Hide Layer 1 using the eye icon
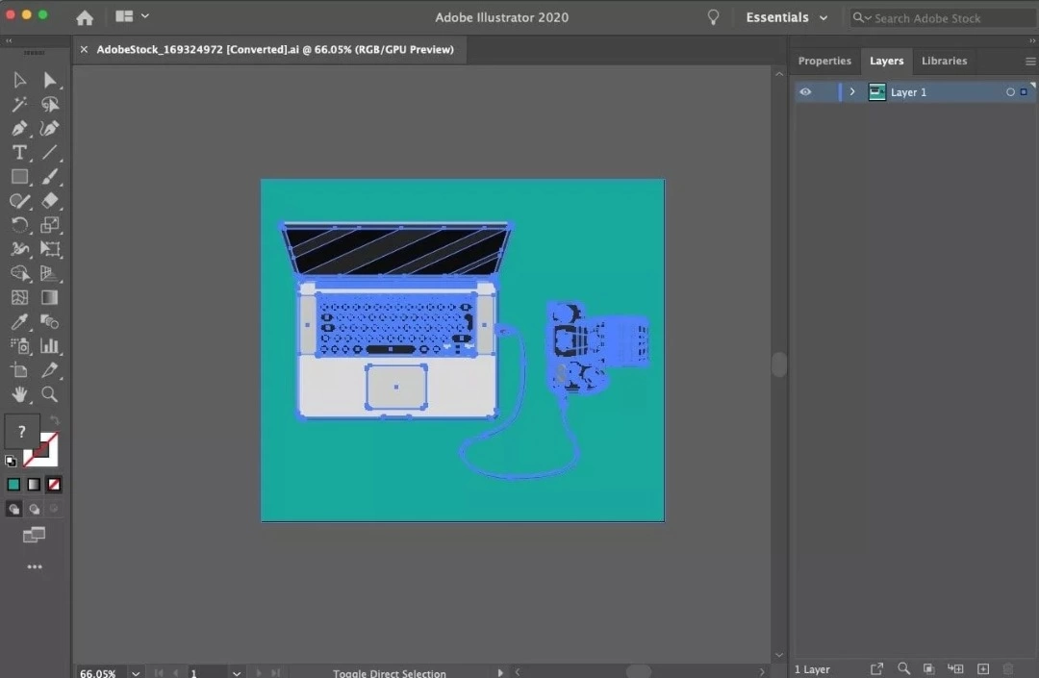This screenshot has height=678, width=1039. [x=805, y=92]
